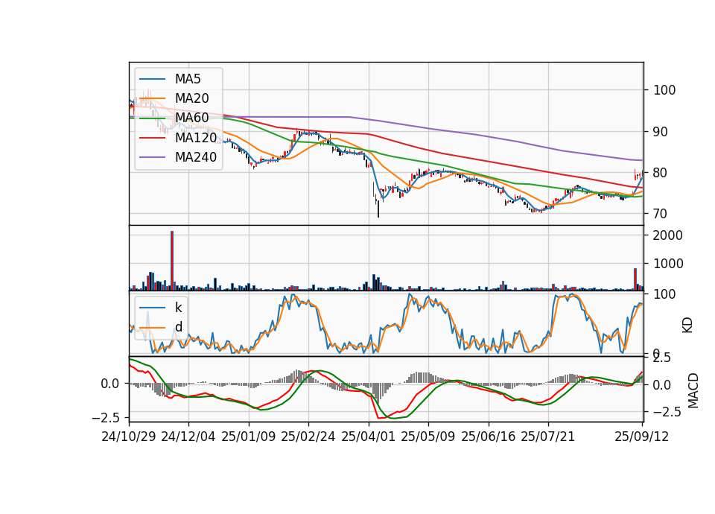Viewport: 715px width, 514px height.
Task: Click the 25/05/09 date tick label
Action: tap(428, 437)
